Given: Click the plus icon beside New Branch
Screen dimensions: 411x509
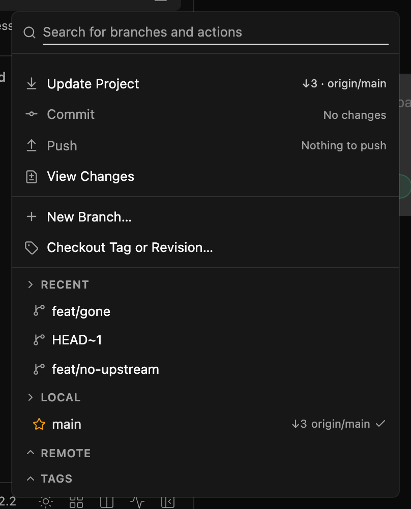Looking at the screenshot, I should (32, 216).
